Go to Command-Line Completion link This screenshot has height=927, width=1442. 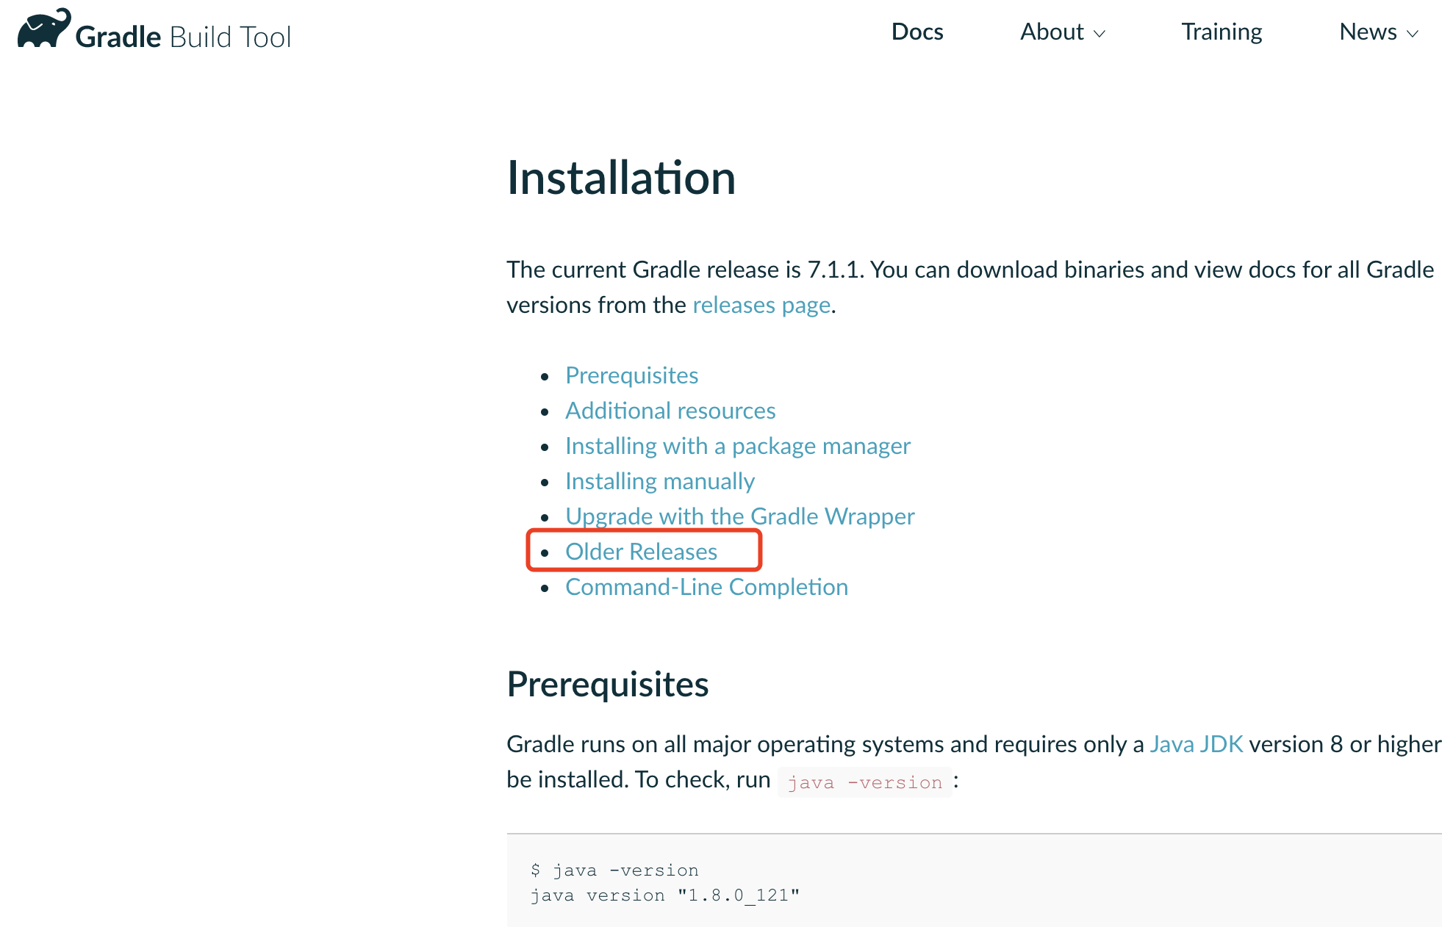coord(706,587)
